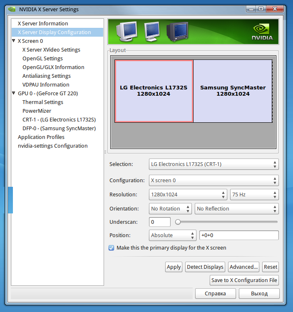Click the Справка help button
Viewport: 293px width, 312px height.
pos(215,294)
